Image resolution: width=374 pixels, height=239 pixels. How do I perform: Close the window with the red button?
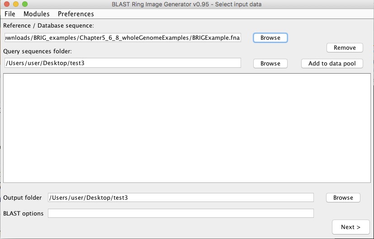click(7, 4)
